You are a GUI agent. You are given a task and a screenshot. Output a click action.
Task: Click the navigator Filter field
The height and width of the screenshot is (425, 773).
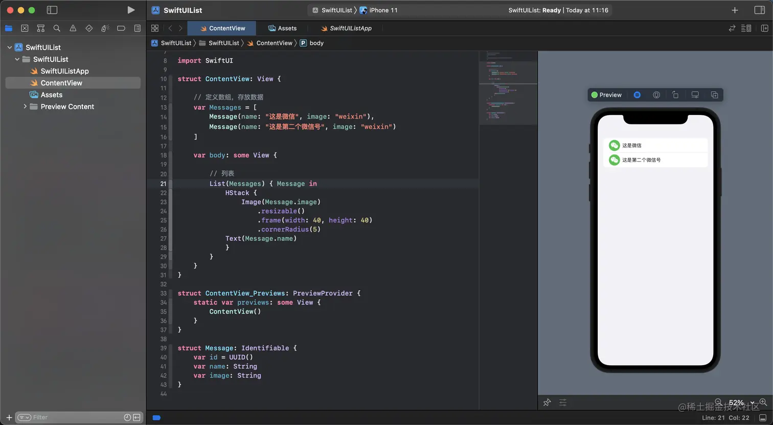[x=72, y=417]
